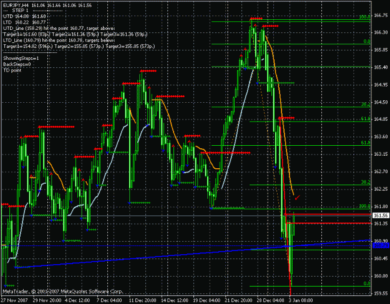Viewport: 390px width, 304px height.
Task: Click the 164.50 price axis label
Action: click(381, 102)
